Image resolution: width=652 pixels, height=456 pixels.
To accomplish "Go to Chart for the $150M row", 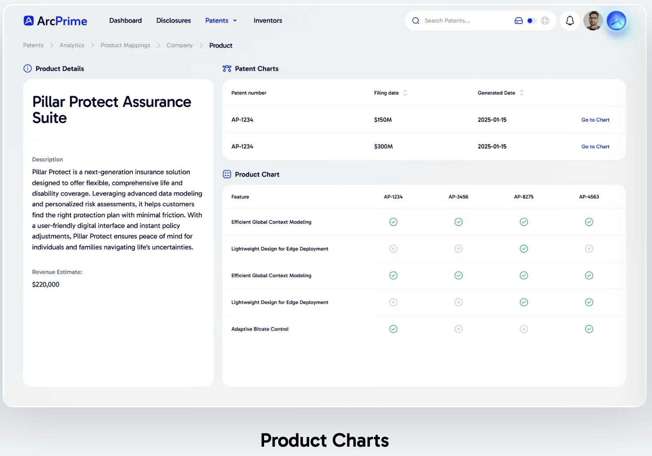I will pyautogui.click(x=595, y=120).
